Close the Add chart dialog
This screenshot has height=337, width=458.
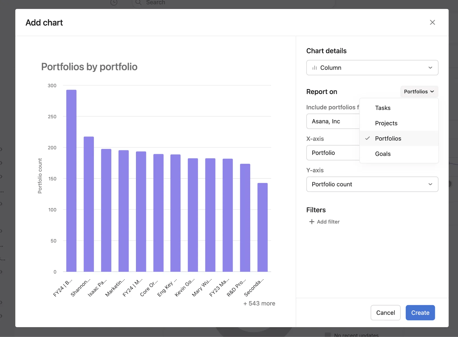432,22
